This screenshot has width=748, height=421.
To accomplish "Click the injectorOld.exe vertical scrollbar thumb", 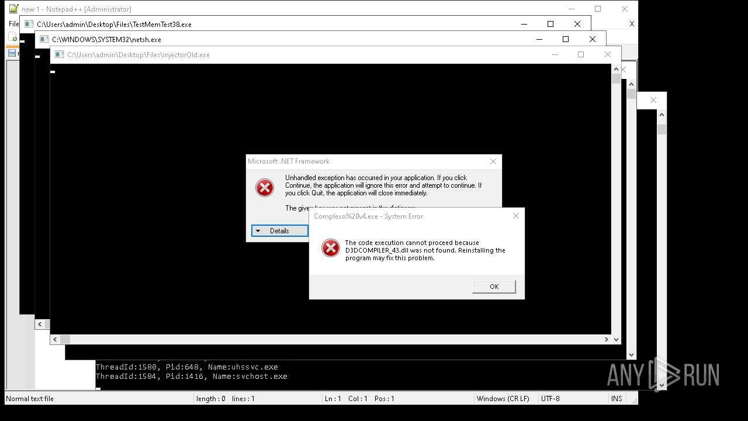I will point(616,79).
